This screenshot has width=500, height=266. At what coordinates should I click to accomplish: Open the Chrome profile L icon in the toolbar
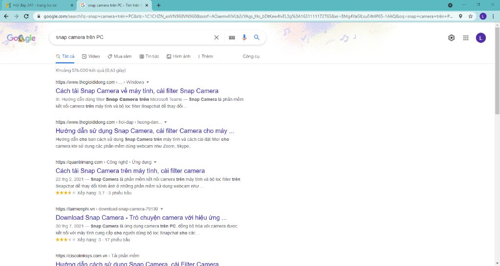coord(483,16)
